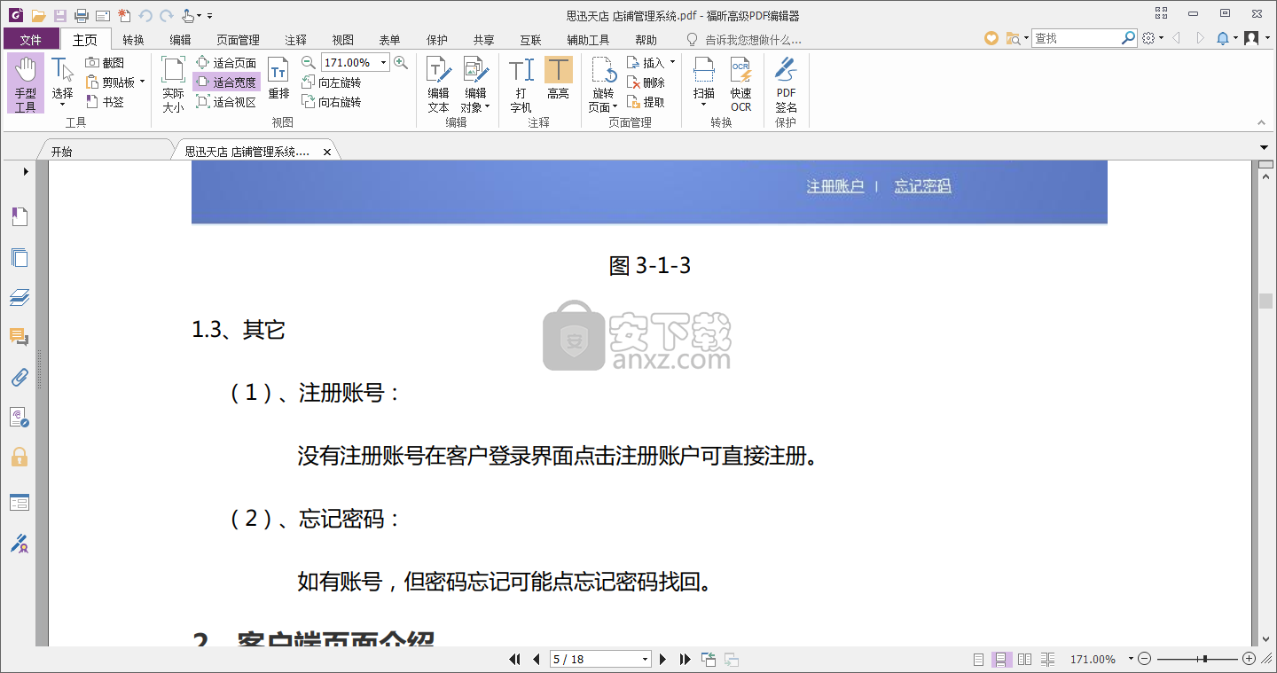
Task: Click the Print icon in quick access toolbar
Action: (x=82, y=15)
